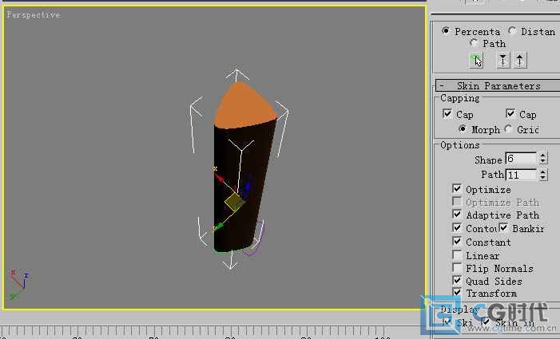Click the Shape Steps input field

(521, 159)
